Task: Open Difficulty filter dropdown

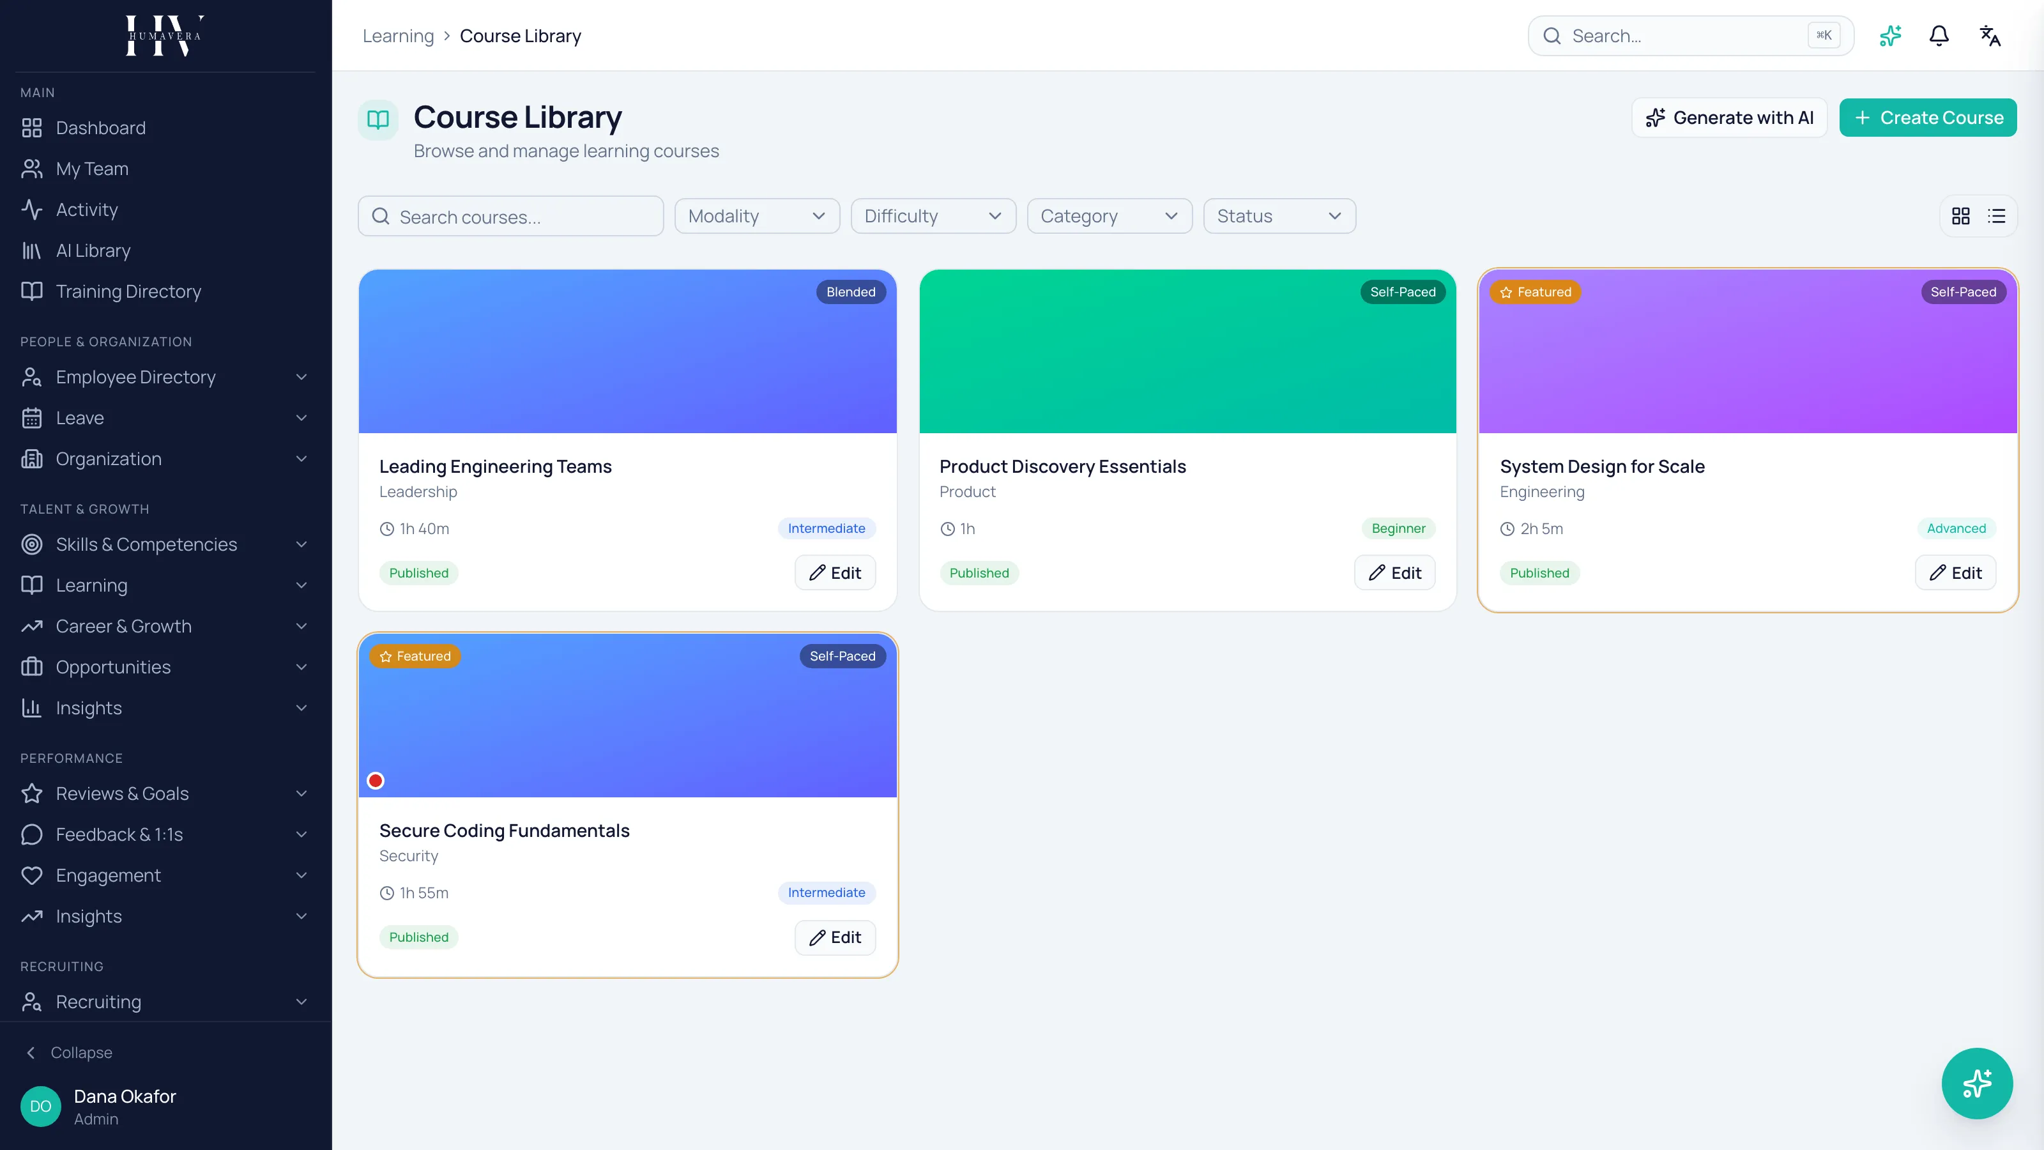Action: tap(933, 216)
